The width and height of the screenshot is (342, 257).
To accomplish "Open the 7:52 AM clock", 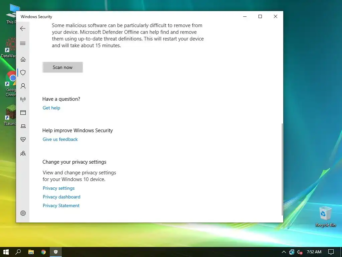I will coord(314,252).
